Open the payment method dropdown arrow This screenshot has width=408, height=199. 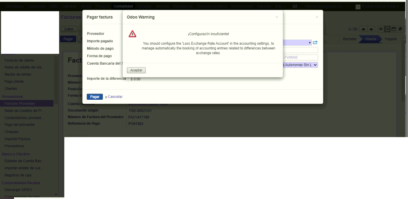tap(310, 43)
